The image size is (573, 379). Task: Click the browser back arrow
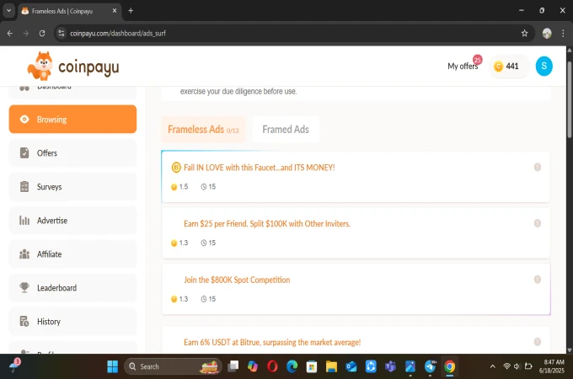[10, 33]
